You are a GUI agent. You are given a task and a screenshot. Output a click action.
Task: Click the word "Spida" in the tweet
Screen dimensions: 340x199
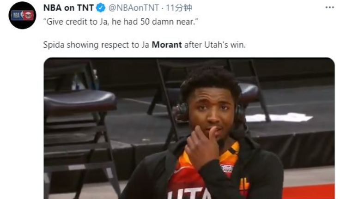[54, 45]
